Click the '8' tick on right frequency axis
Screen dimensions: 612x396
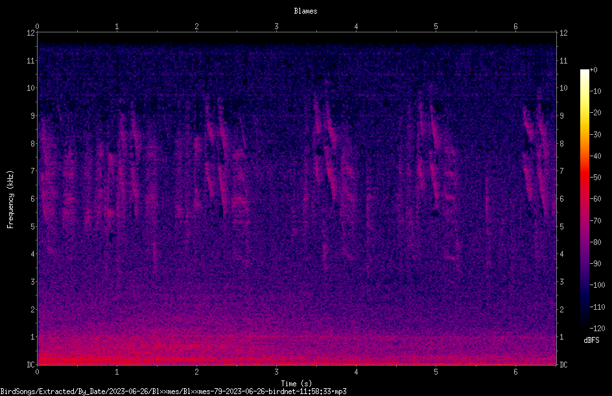(x=561, y=144)
